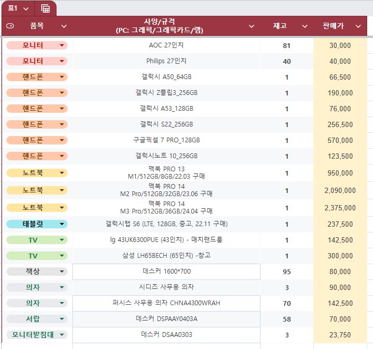The width and height of the screenshot is (373, 349).
Task: Select cell AOC 27인치
Action: (166, 45)
